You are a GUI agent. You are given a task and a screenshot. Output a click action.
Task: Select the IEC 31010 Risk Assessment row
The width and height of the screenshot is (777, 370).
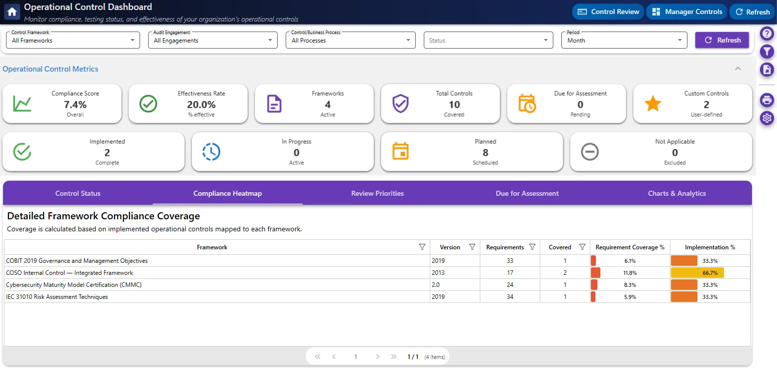click(x=377, y=297)
